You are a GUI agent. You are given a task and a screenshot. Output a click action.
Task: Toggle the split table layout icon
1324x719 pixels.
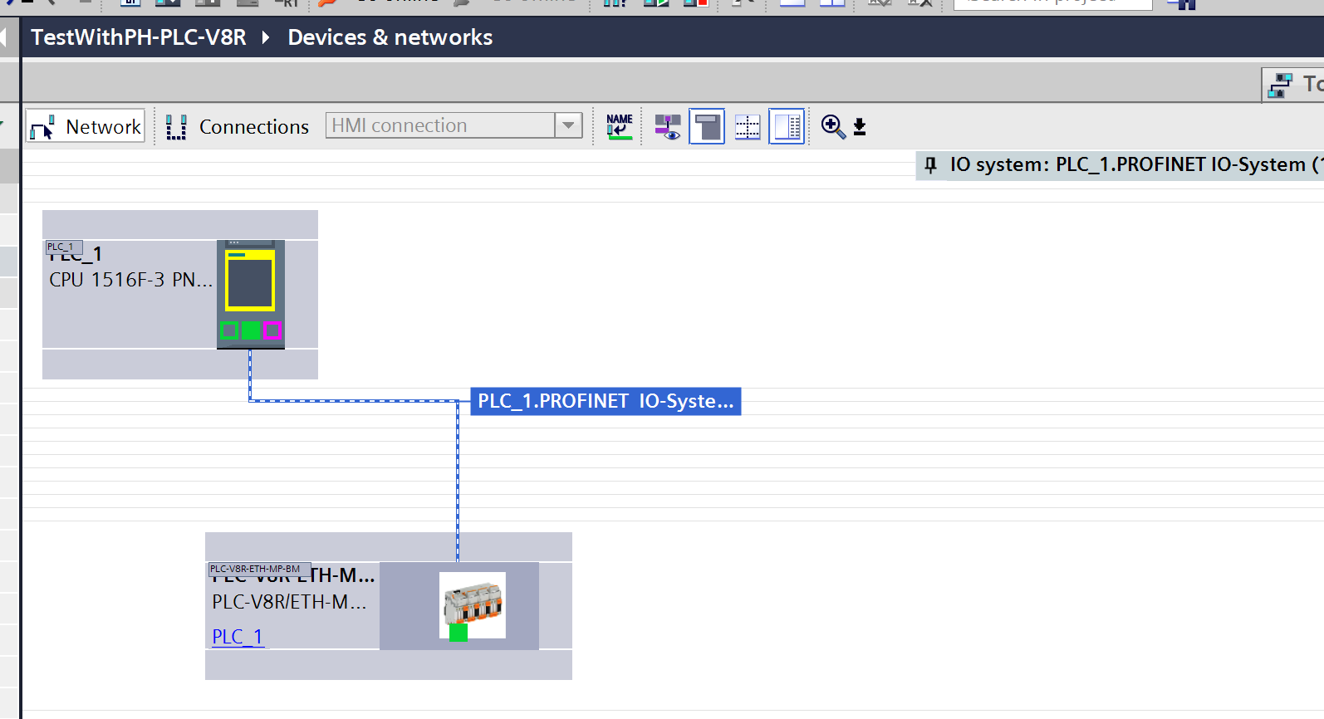tap(787, 126)
